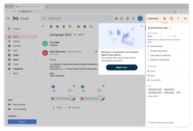Click the search magnifier icon in Gmail
The height and width of the screenshot is (131, 193).
(x=44, y=18)
